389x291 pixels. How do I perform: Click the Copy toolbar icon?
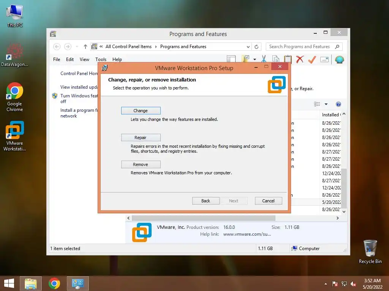click(276, 59)
